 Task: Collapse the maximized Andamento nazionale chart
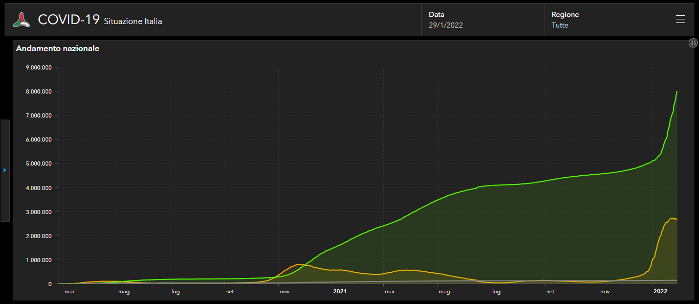[693, 43]
